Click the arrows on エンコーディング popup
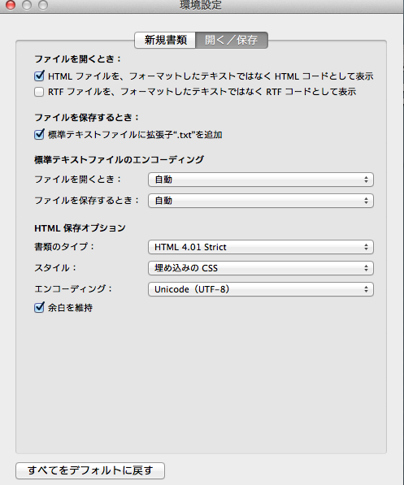404x485 pixels. (x=367, y=289)
